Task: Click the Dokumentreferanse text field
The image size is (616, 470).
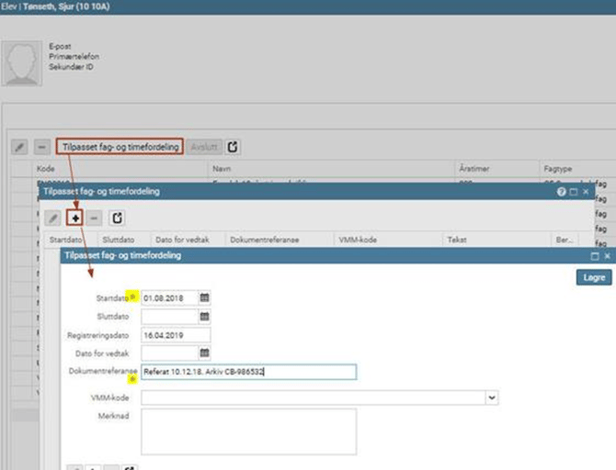Action: click(248, 372)
